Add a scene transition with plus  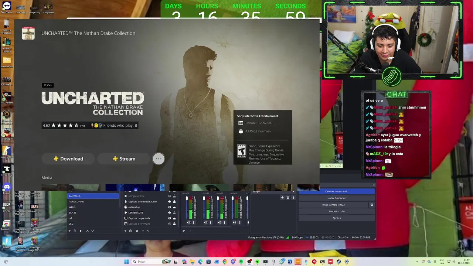[x=282, y=197]
